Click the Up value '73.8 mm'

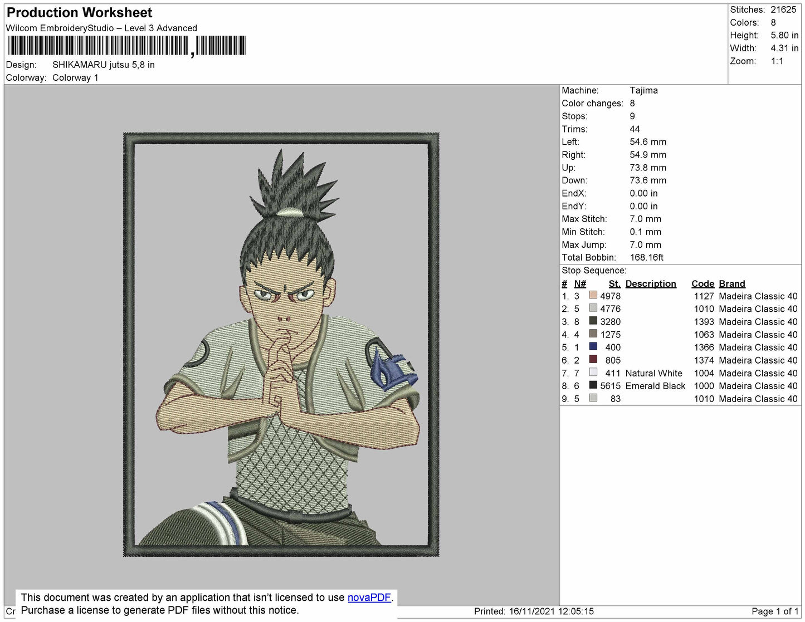(648, 167)
